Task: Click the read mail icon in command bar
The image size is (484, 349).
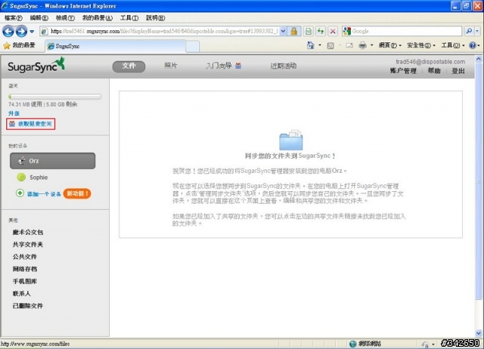Action: (x=349, y=45)
